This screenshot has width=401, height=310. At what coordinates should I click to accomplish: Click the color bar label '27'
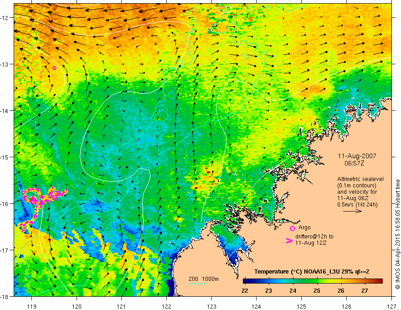point(365,290)
